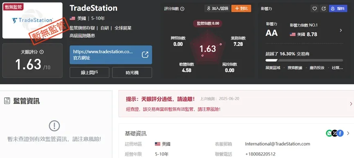Click the 高級風險隱患 tag
Viewport: 354px width, 158px height.
coord(82,36)
